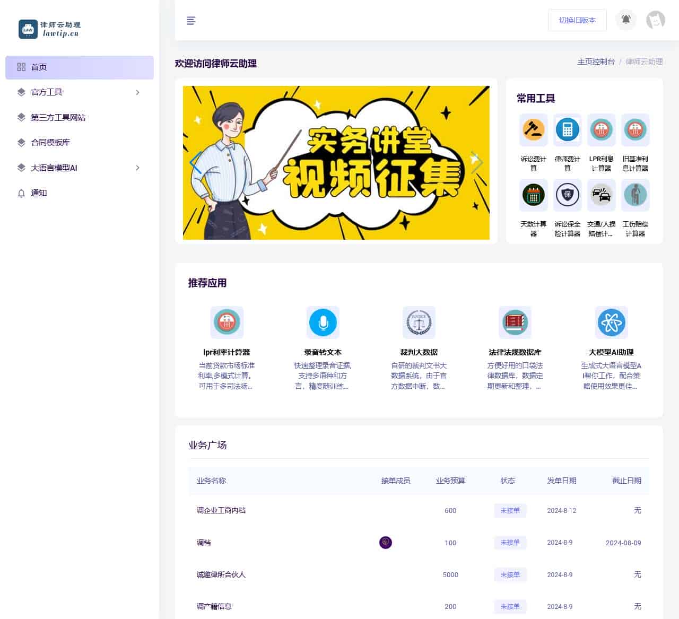
Task: Follow the 主页控制台 breadcrumb link
Action: coord(596,62)
